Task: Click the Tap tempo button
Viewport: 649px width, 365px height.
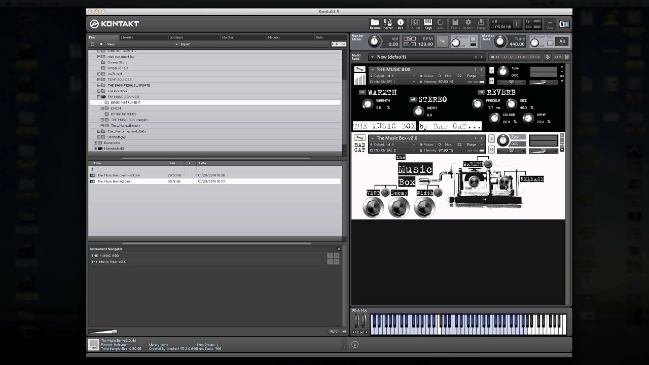Action: [443, 41]
